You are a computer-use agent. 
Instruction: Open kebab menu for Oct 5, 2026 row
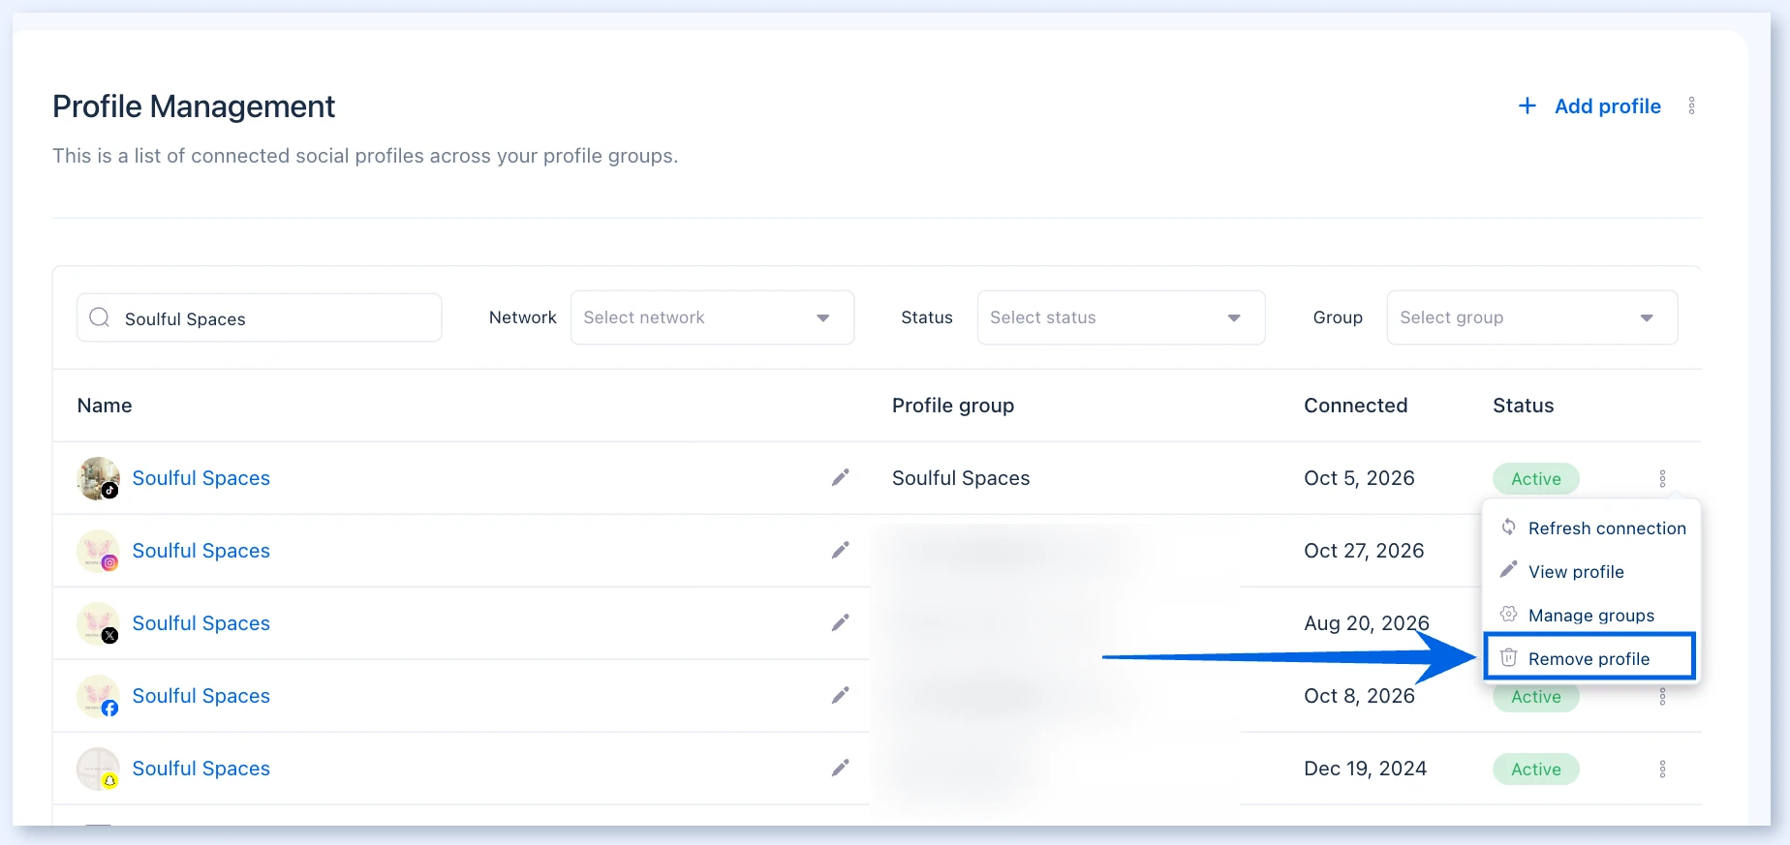(x=1662, y=478)
